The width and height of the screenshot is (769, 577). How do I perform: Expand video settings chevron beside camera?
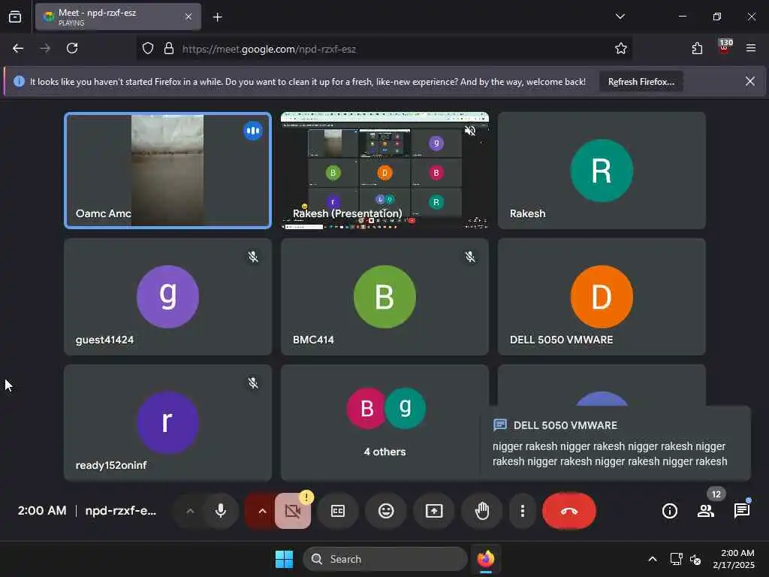click(x=262, y=511)
